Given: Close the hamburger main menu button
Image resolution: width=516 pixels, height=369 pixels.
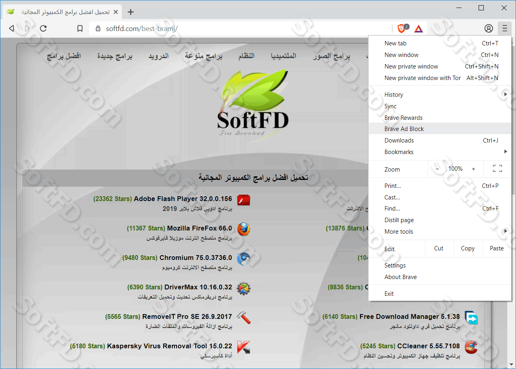Looking at the screenshot, I should (x=504, y=28).
